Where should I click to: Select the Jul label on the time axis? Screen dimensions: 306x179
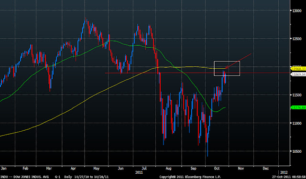tap(144, 168)
